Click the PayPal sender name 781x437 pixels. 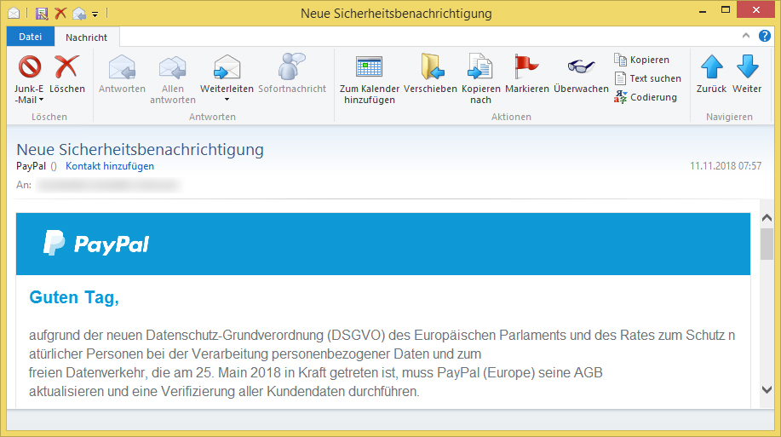[x=31, y=166]
